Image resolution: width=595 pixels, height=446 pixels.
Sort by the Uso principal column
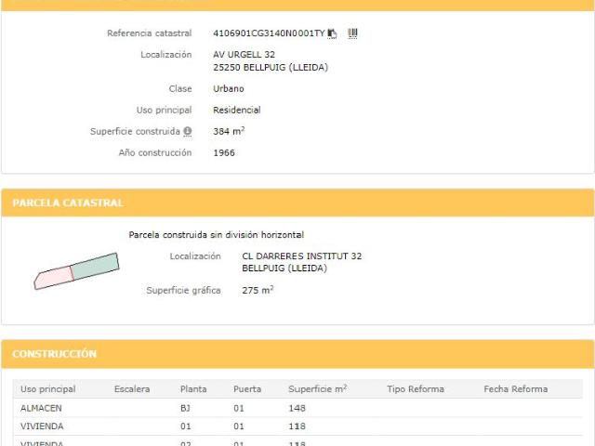point(48,389)
